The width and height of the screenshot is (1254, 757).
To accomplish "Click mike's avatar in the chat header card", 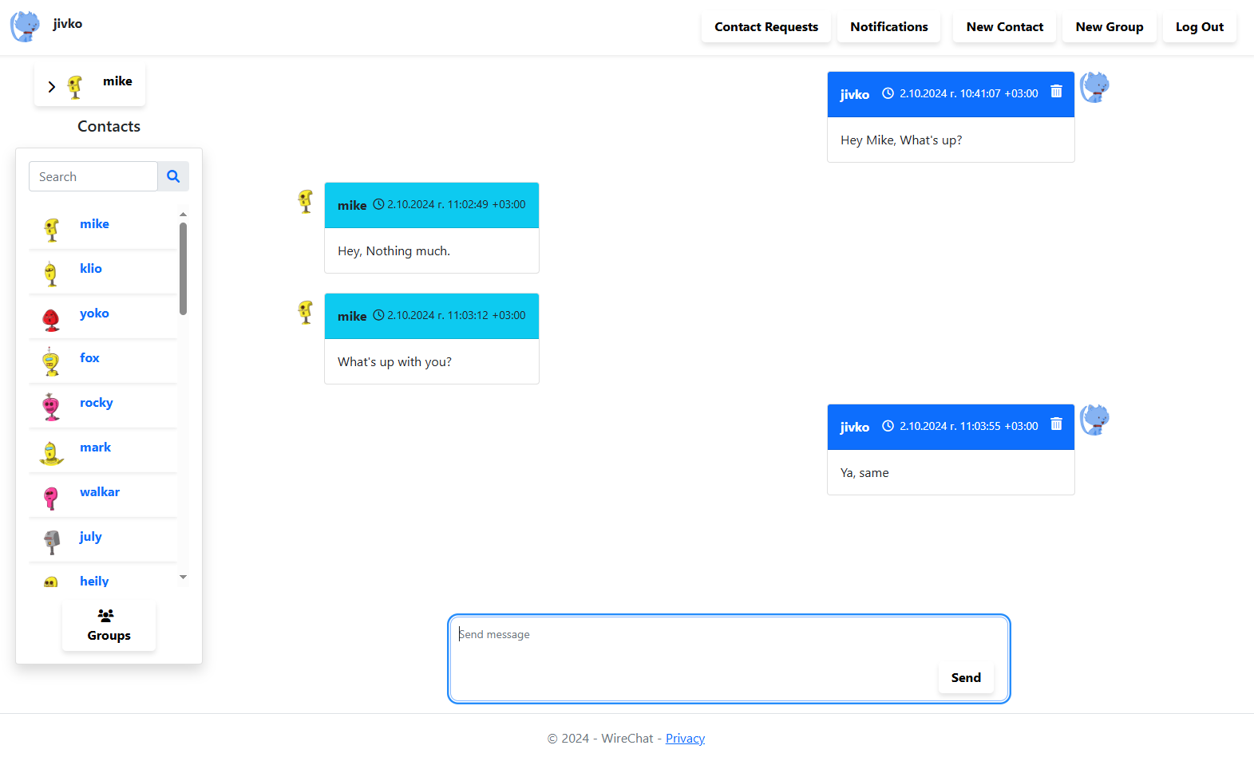I will point(75,87).
